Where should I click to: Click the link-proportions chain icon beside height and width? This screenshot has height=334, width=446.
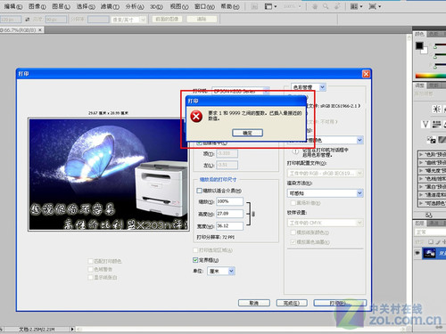(253, 214)
